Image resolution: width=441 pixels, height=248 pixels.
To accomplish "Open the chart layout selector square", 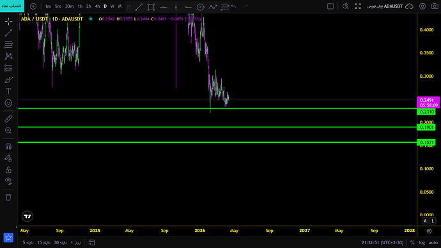I will pos(330,6).
